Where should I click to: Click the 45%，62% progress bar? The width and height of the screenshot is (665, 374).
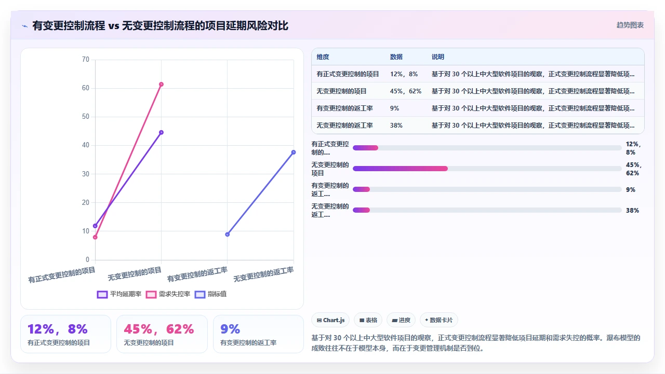click(487, 169)
